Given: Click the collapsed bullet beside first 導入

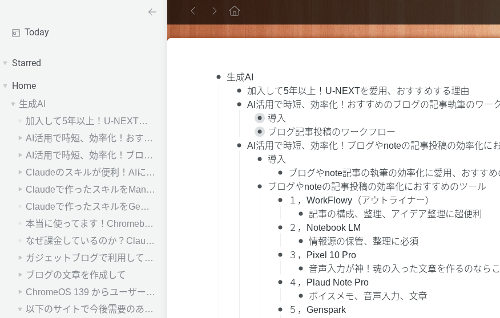Looking at the screenshot, I should 260,118.
